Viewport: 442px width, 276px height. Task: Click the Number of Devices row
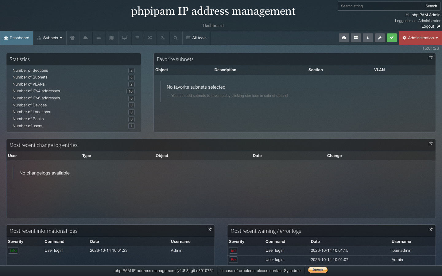point(74,105)
